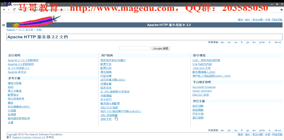
Task: Open 启动 link in reference manual
Action: tap(11, 87)
